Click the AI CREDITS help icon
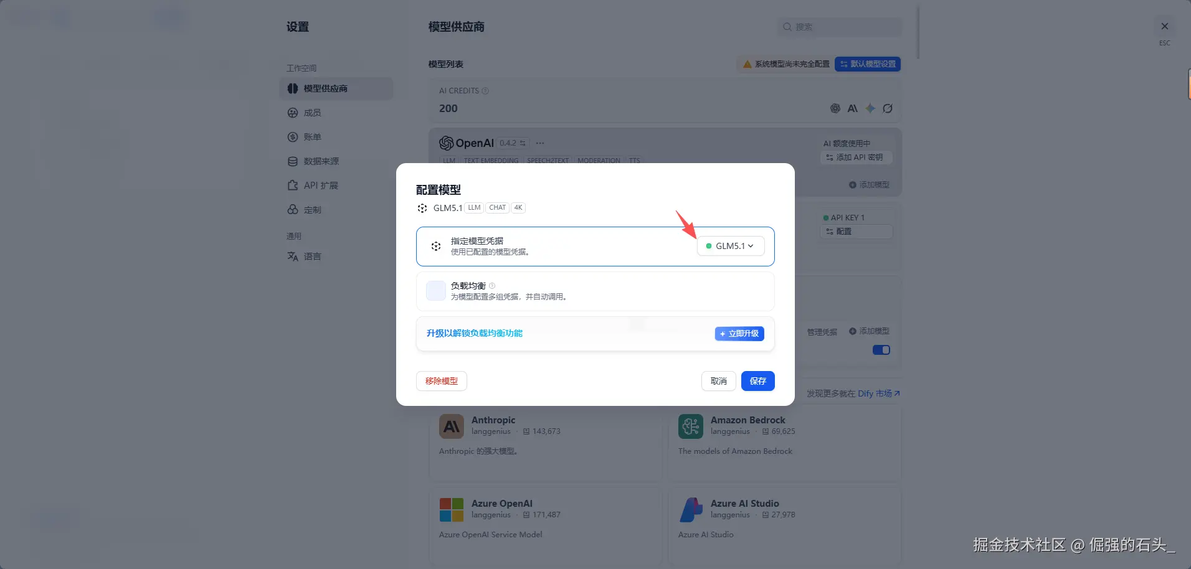1191x569 pixels. tap(485, 91)
